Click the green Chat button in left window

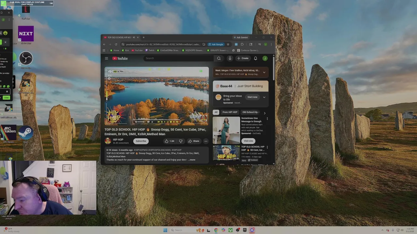tap(6, 98)
